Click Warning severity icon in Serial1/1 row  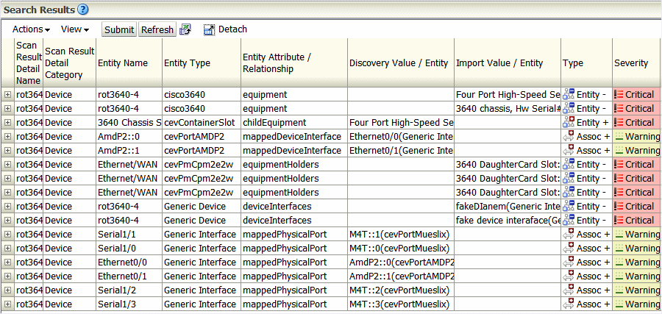click(x=619, y=235)
